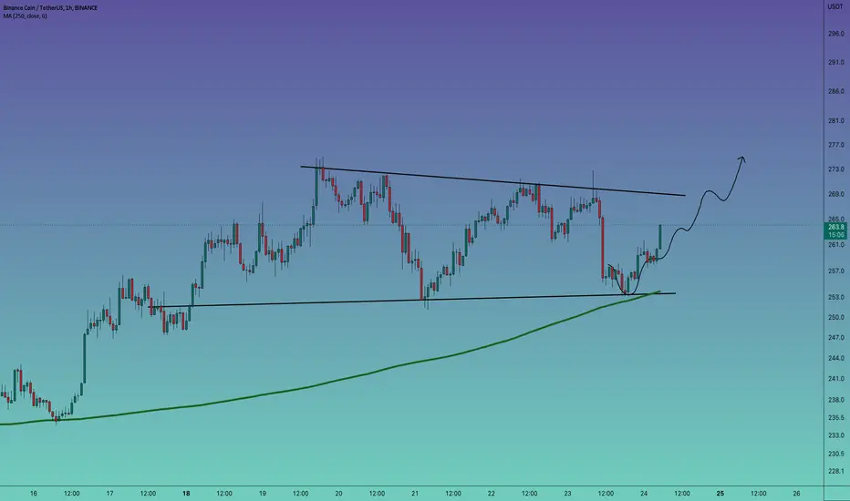The width and height of the screenshot is (850, 501).
Task: Click date 26 on the time axis
Action: coord(796,494)
